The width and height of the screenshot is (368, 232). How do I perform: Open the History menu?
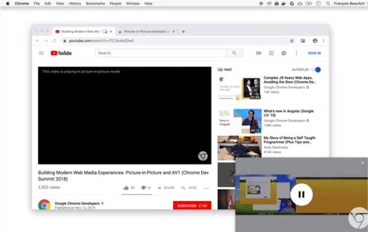click(75, 4)
